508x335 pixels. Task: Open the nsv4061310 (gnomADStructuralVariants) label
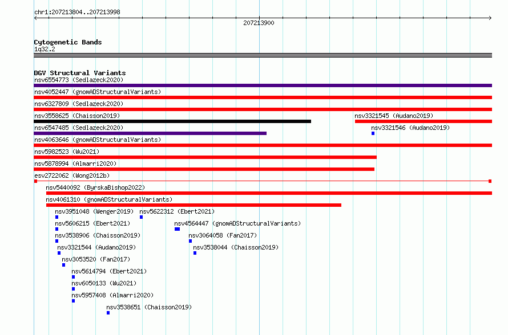point(109,199)
